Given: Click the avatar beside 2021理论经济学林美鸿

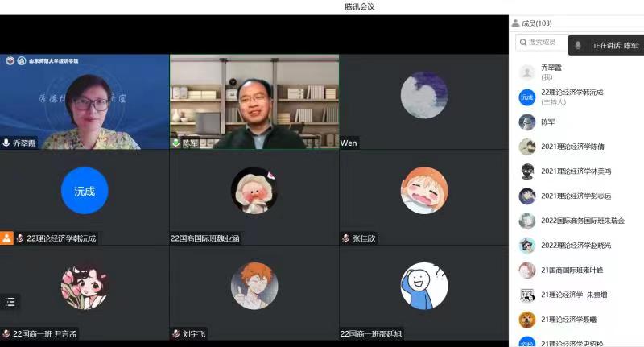Looking at the screenshot, I should (527, 171).
